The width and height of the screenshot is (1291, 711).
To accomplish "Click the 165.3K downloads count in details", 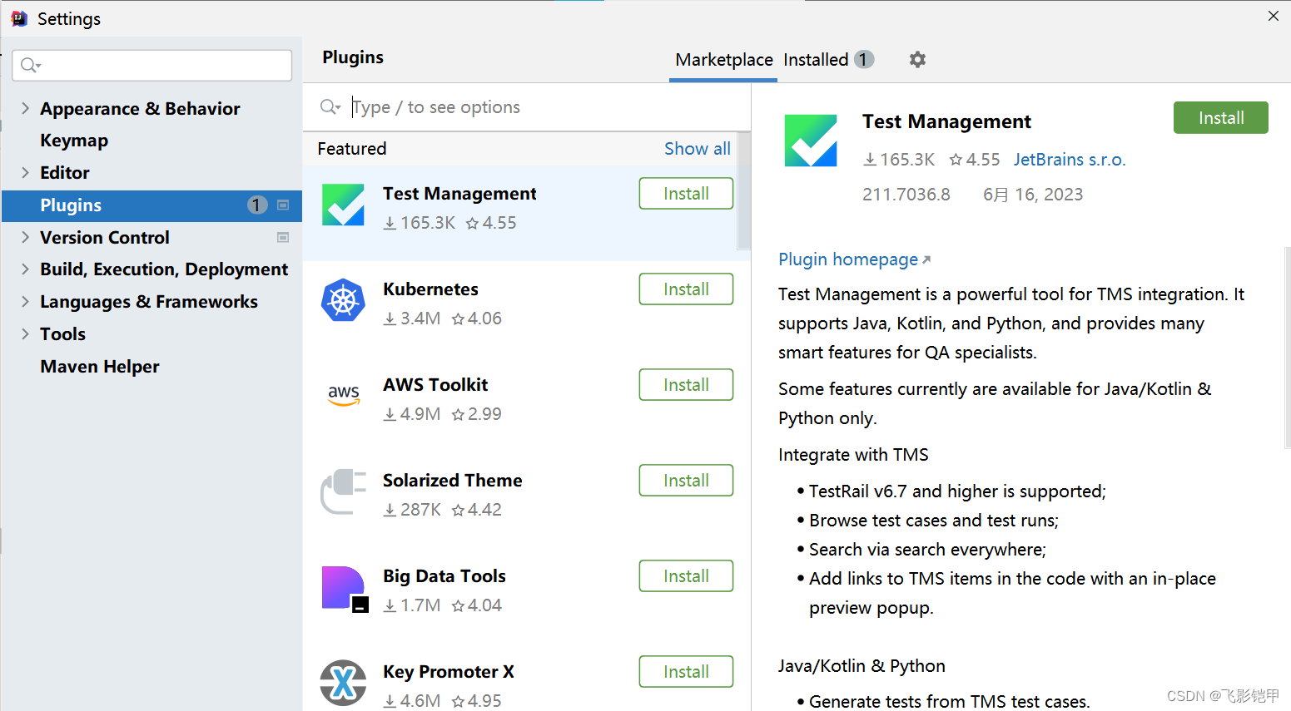I will pos(899,160).
